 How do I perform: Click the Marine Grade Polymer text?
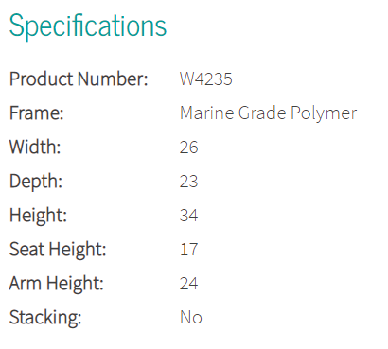(268, 113)
